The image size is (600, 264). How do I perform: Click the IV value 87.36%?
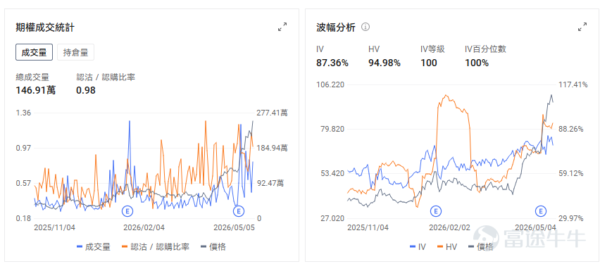(x=332, y=63)
